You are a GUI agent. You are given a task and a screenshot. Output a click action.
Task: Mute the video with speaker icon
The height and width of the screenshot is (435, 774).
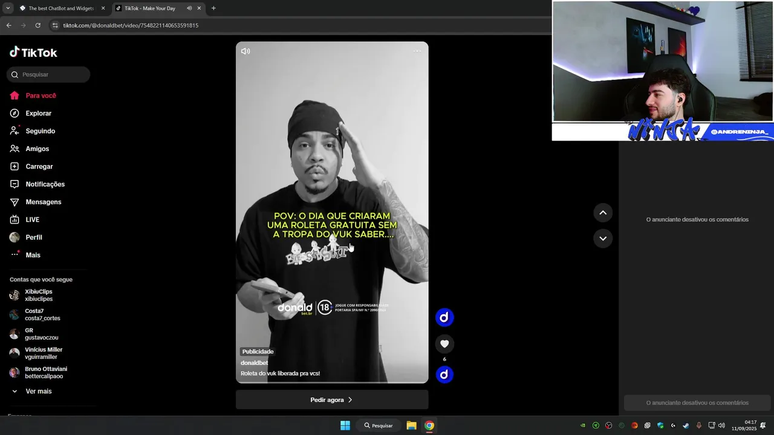[x=246, y=51]
